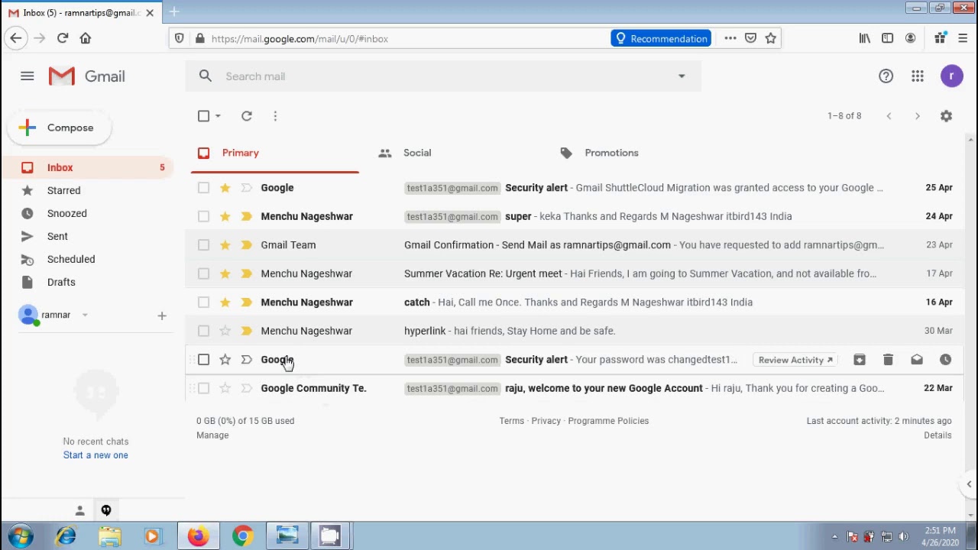Open the Drafts folder
978x550 pixels.
[88, 282]
